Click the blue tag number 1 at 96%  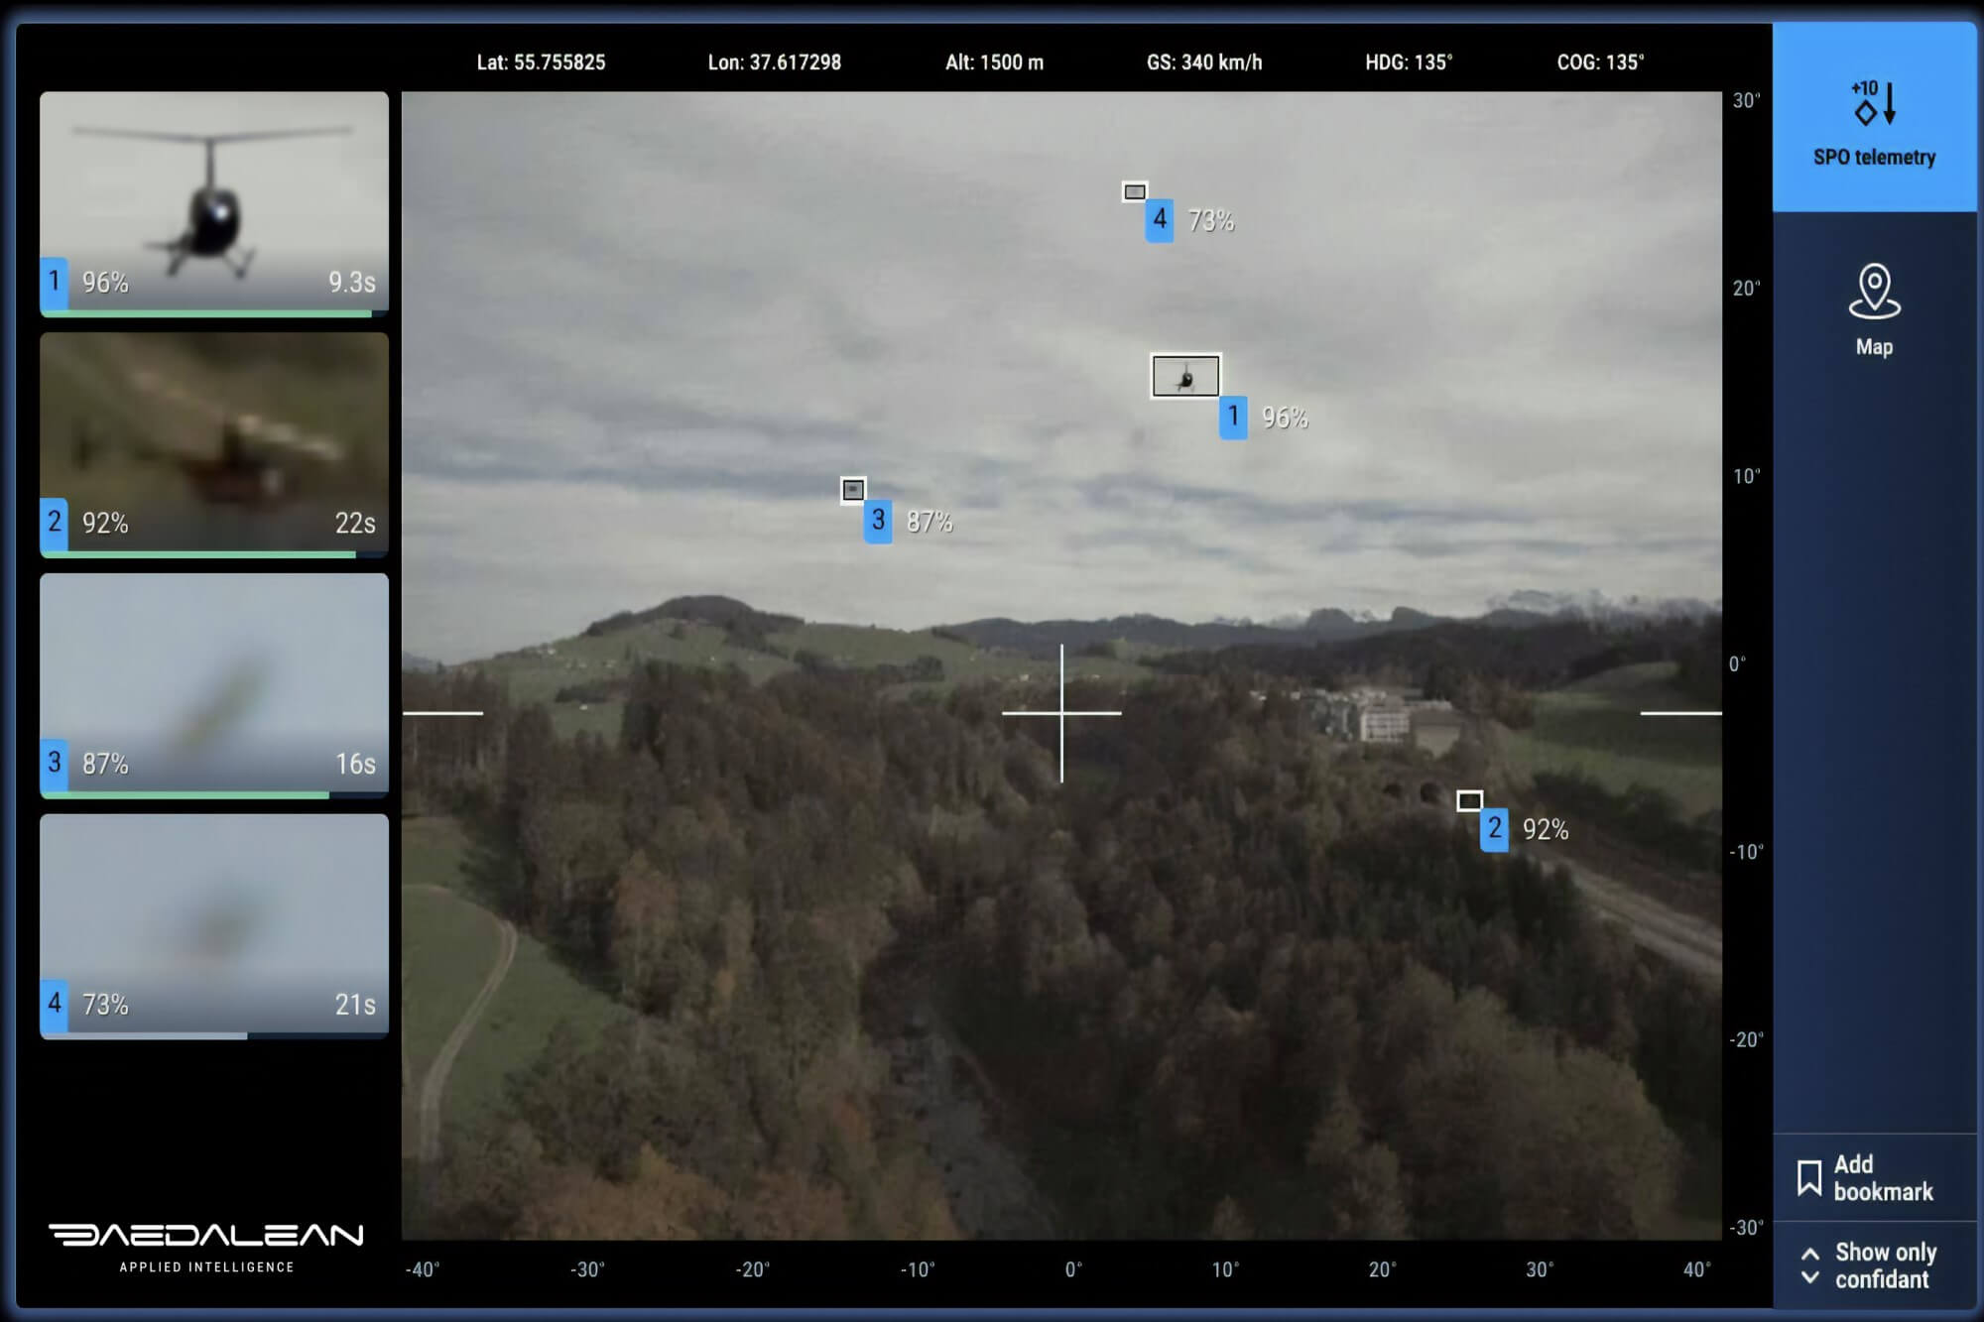pyautogui.click(x=1233, y=417)
